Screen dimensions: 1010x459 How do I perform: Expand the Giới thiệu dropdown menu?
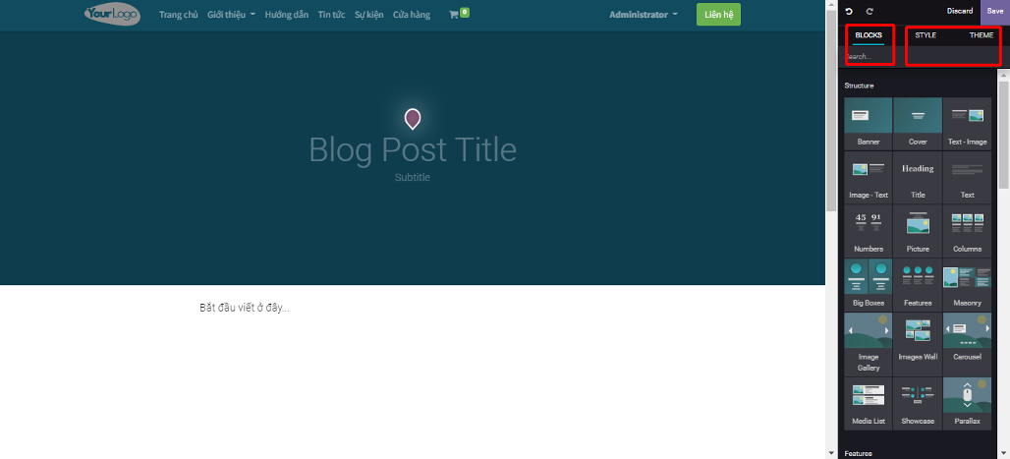(231, 15)
